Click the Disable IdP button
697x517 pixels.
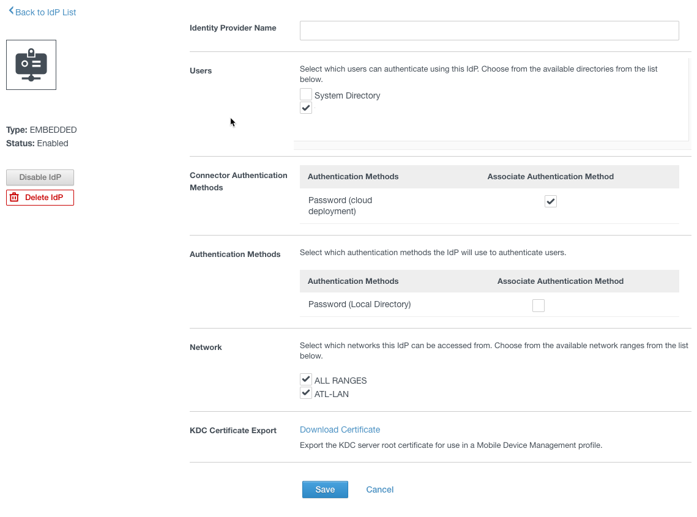[40, 177]
